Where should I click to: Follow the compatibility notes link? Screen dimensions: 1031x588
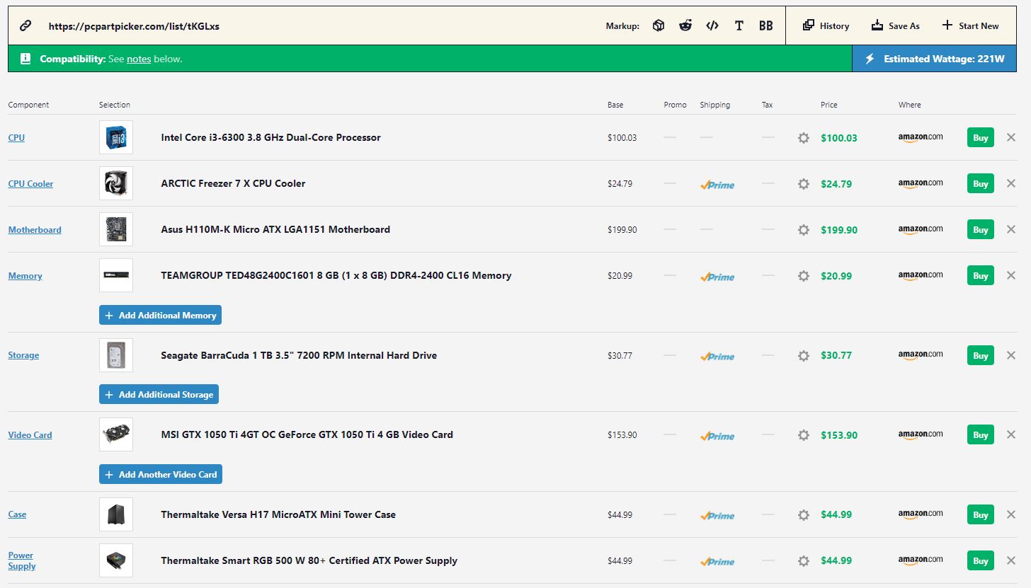[x=139, y=59]
